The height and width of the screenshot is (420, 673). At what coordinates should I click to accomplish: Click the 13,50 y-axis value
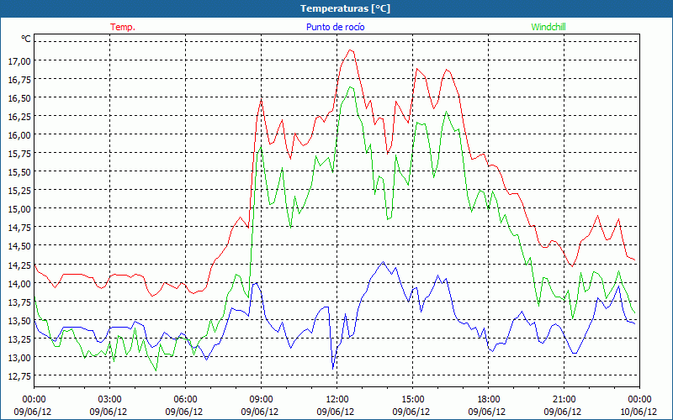19,321
